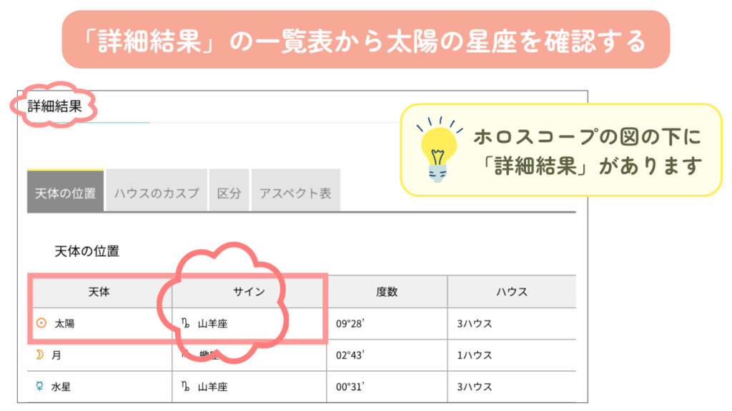Click the Capricorn glyph in the 太陽 row
The height and width of the screenshot is (411, 732).
(185, 324)
